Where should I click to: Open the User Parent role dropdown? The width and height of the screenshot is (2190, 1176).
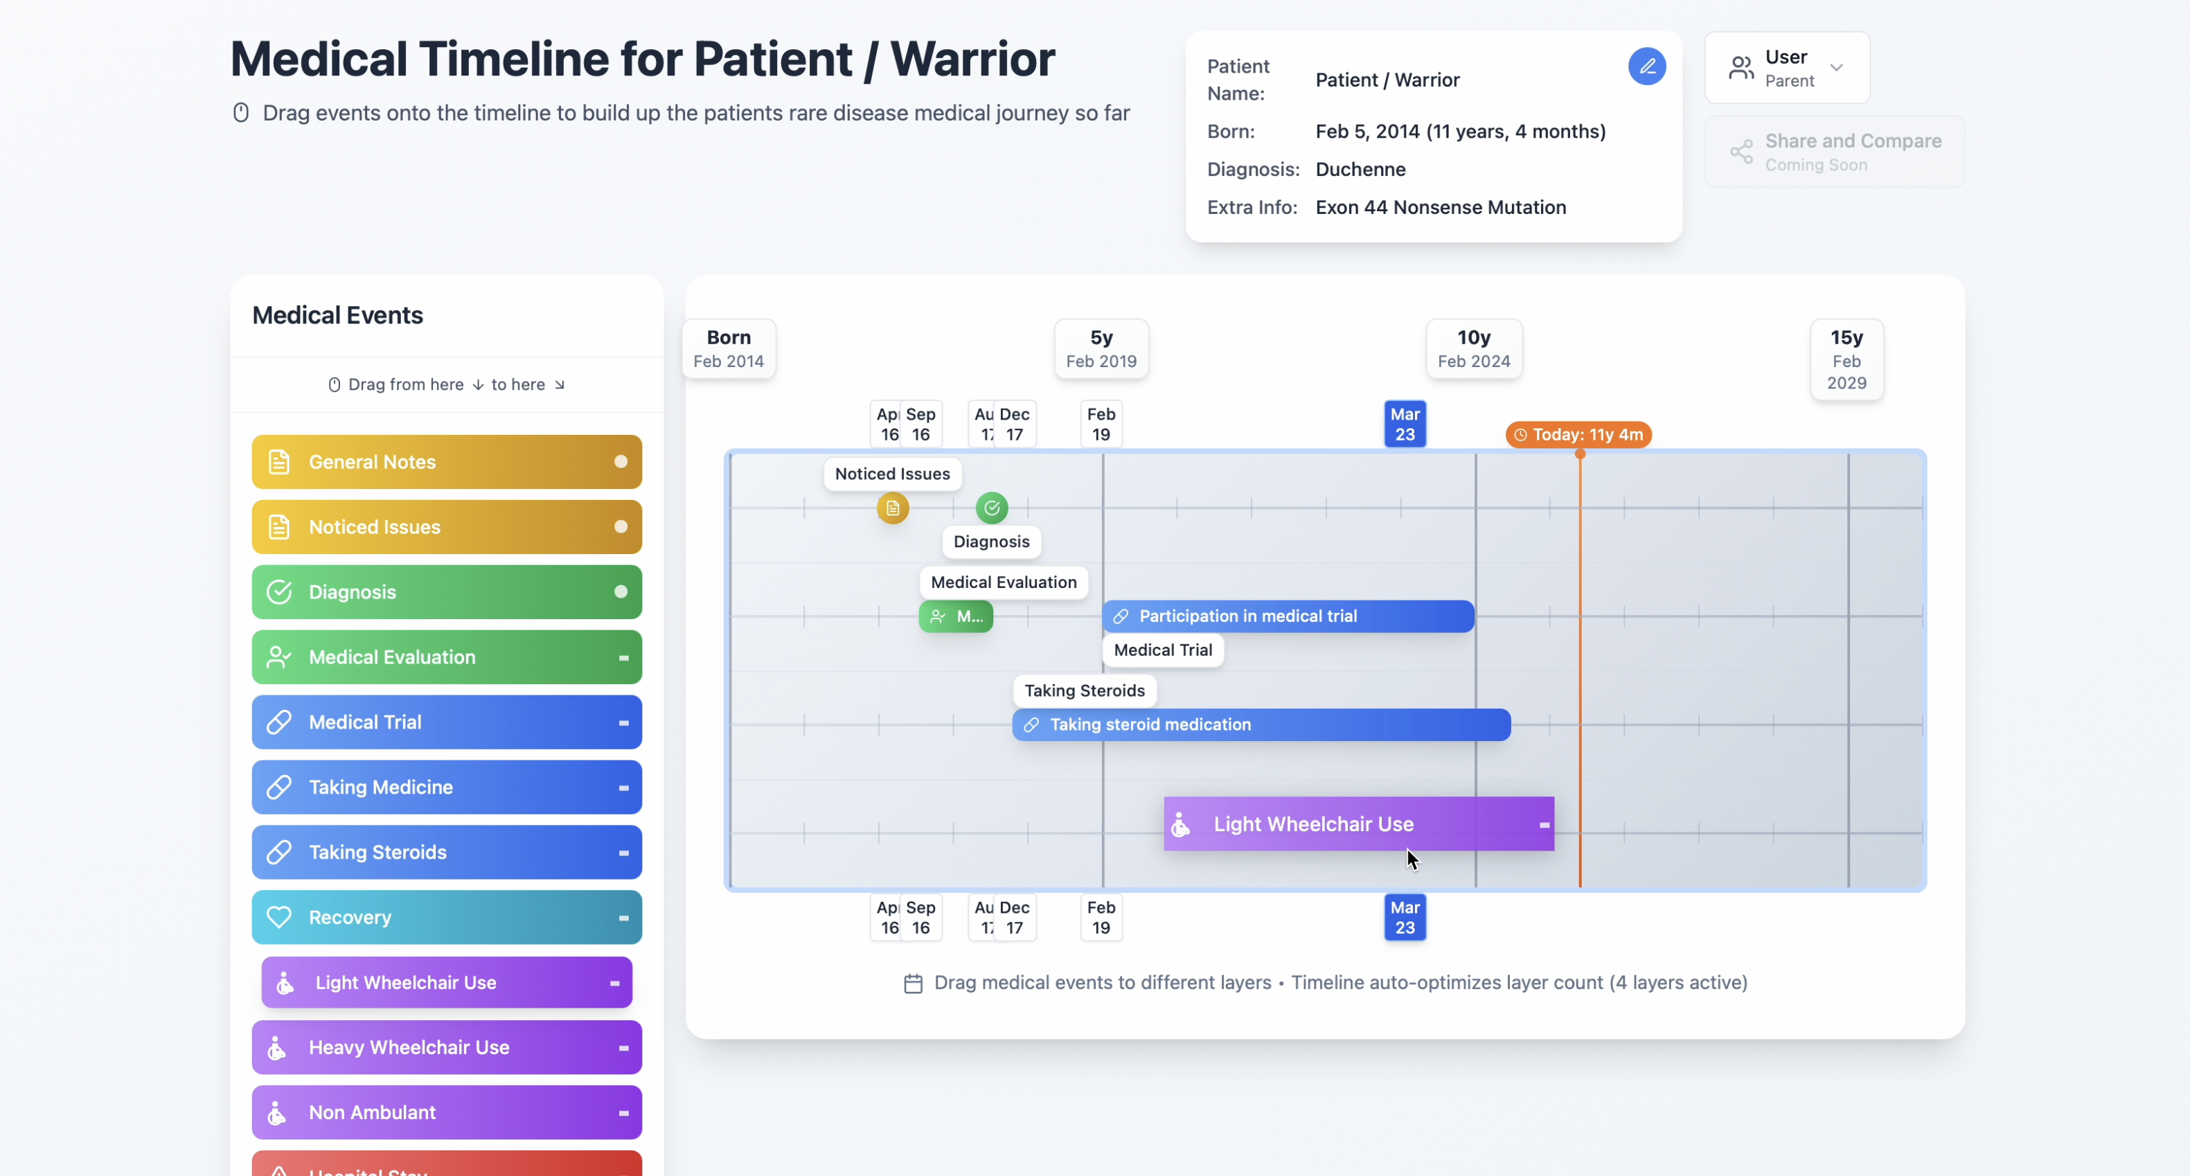point(1786,68)
